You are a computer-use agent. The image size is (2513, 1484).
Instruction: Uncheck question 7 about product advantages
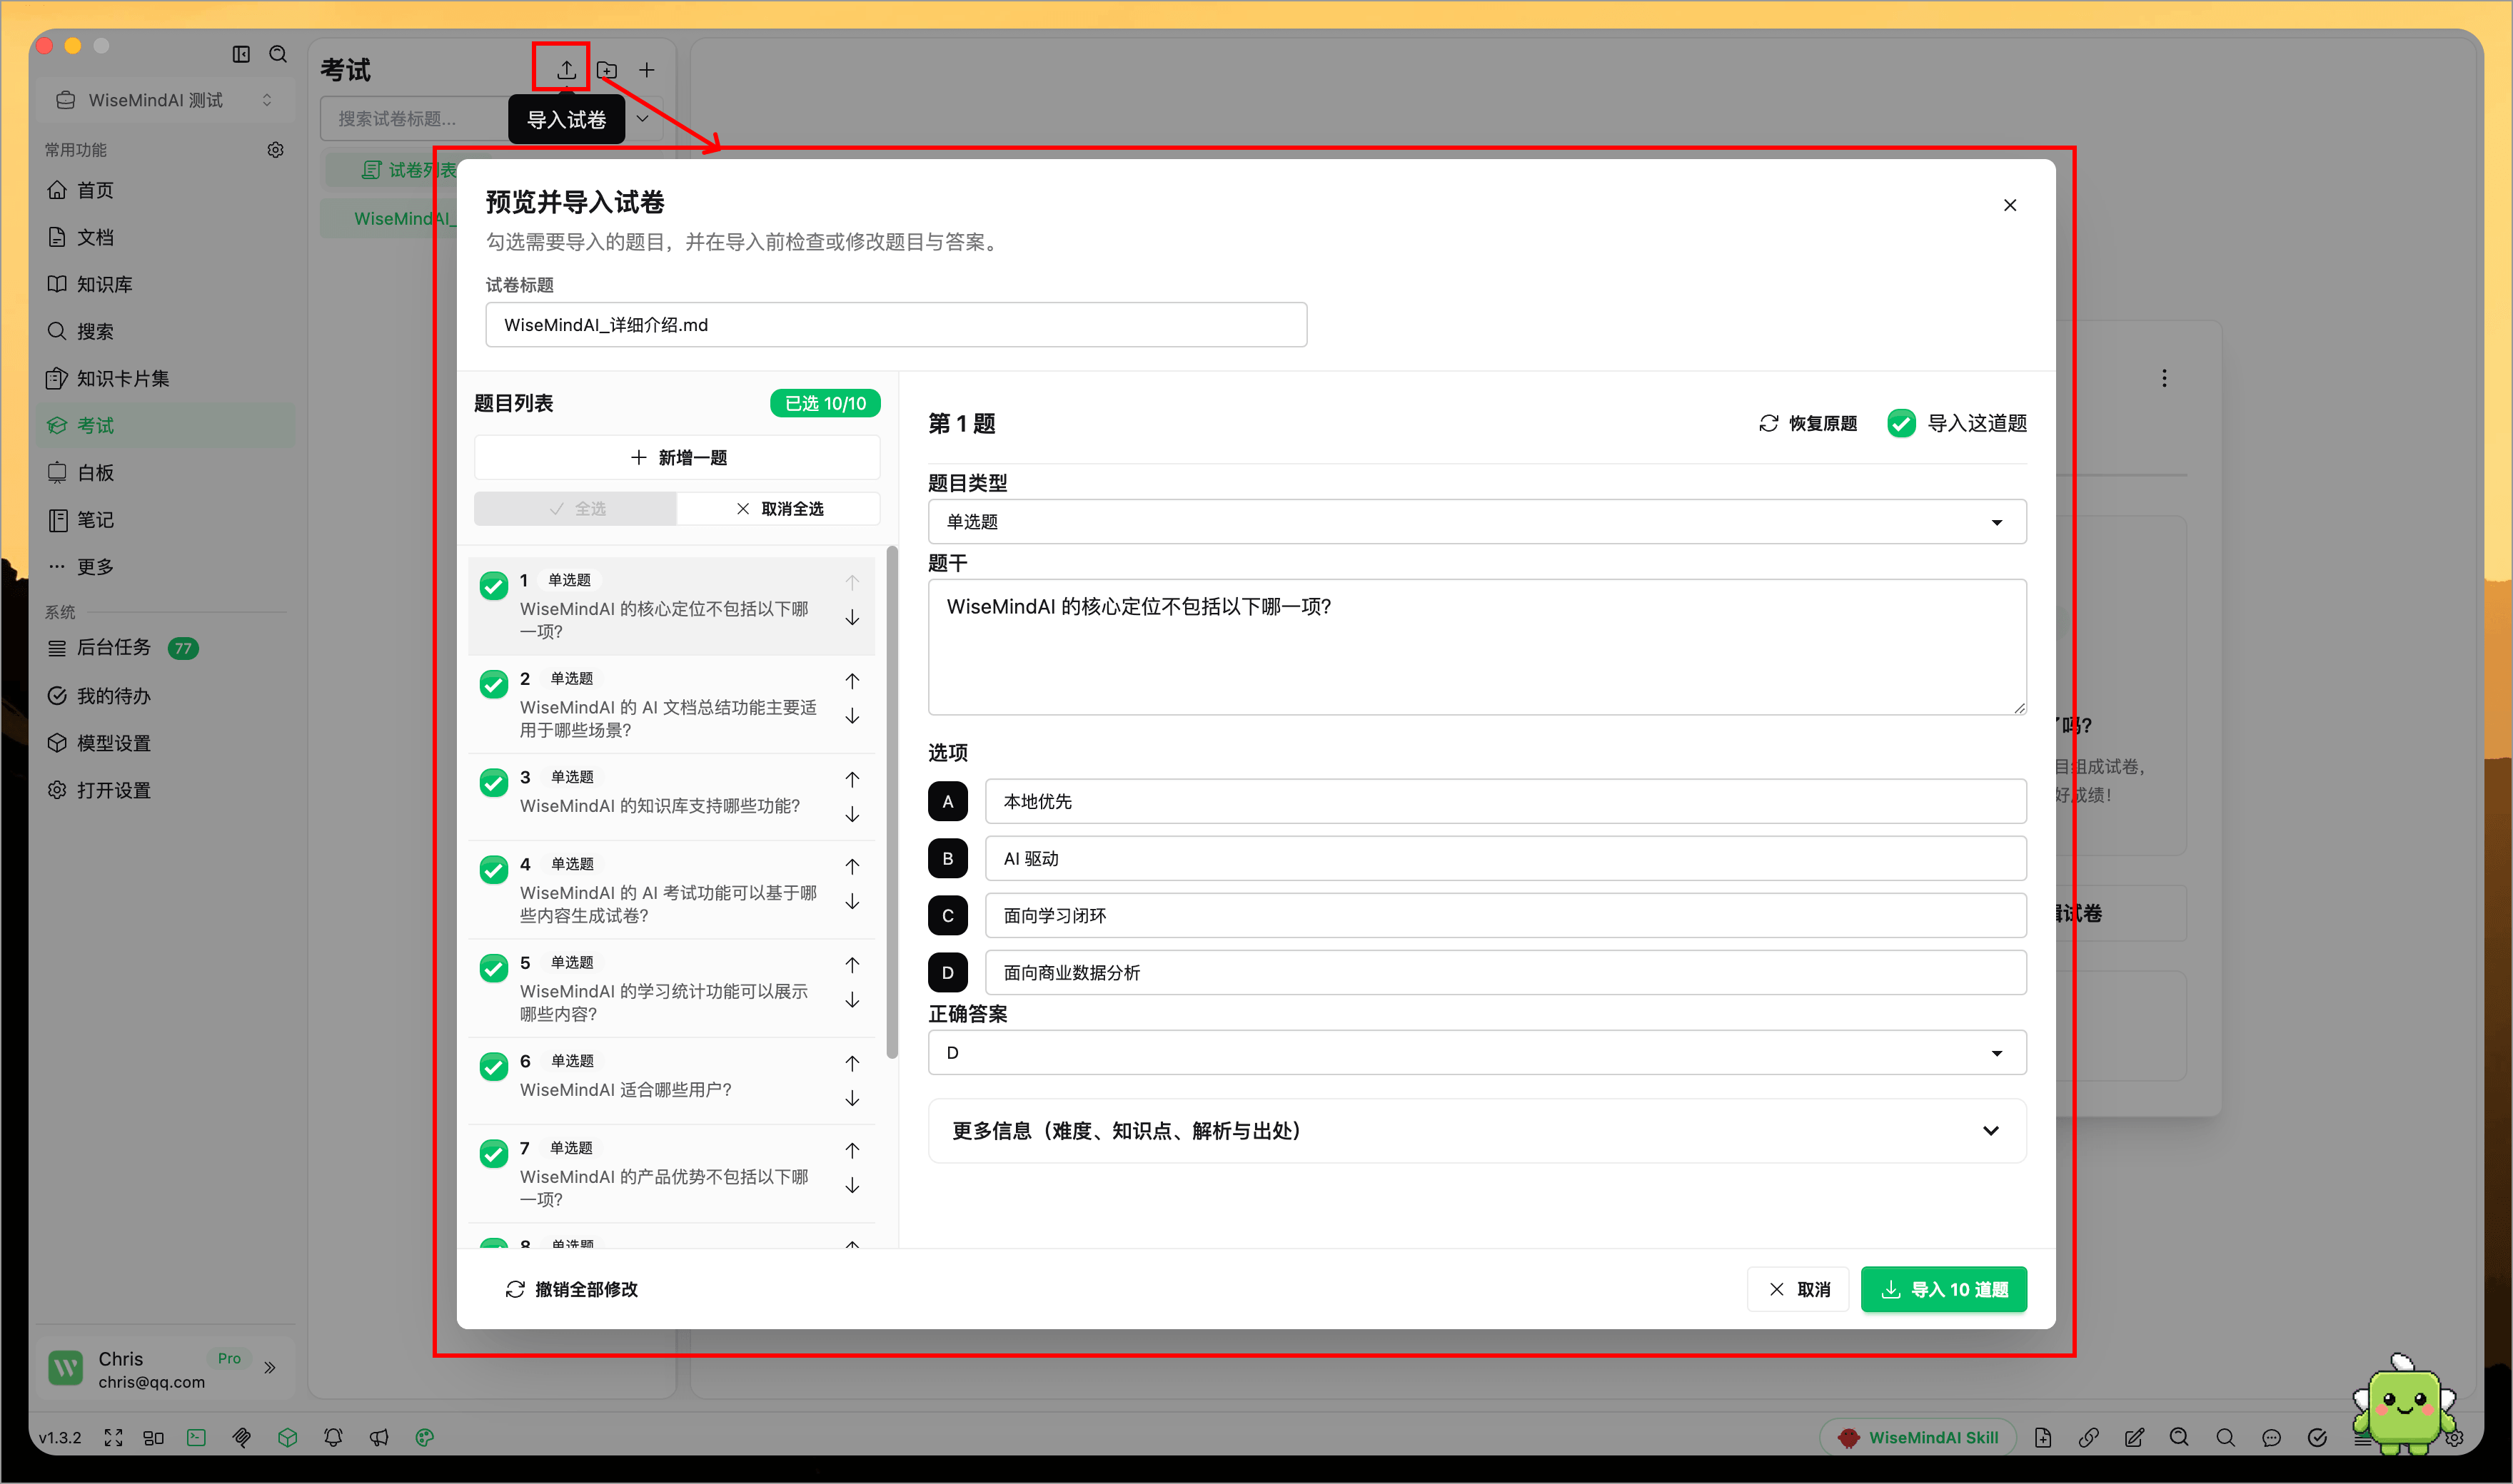point(493,1153)
